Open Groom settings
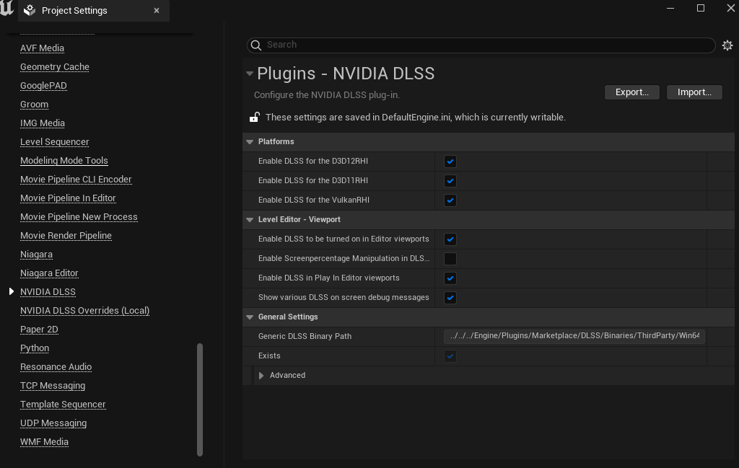This screenshot has height=468, width=739. (x=34, y=105)
